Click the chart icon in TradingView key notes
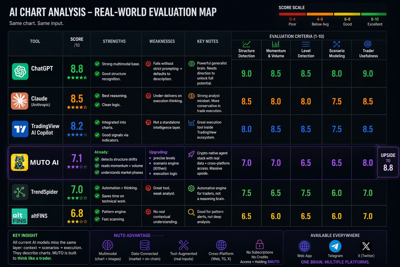This screenshot has width=400, height=267. coord(191,122)
